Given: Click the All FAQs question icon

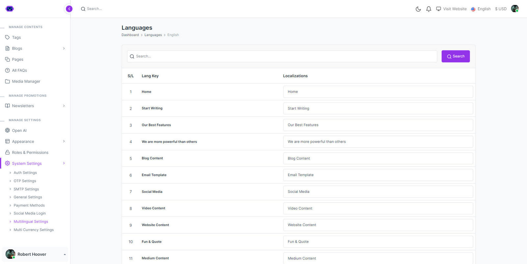Looking at the screenshot, I should pos(8,70).
